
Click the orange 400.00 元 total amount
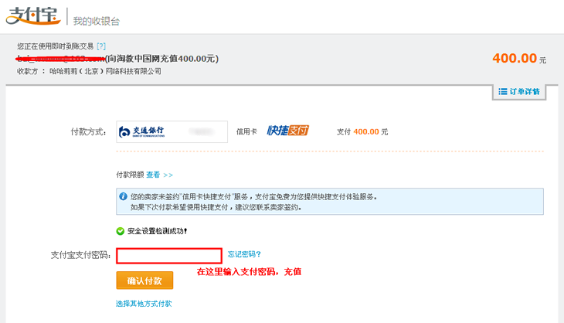pos(519,58)
